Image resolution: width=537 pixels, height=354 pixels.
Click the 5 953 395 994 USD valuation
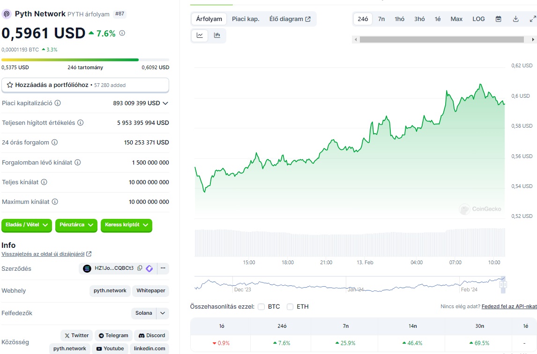pyautogui.click(x=143, y=123)
